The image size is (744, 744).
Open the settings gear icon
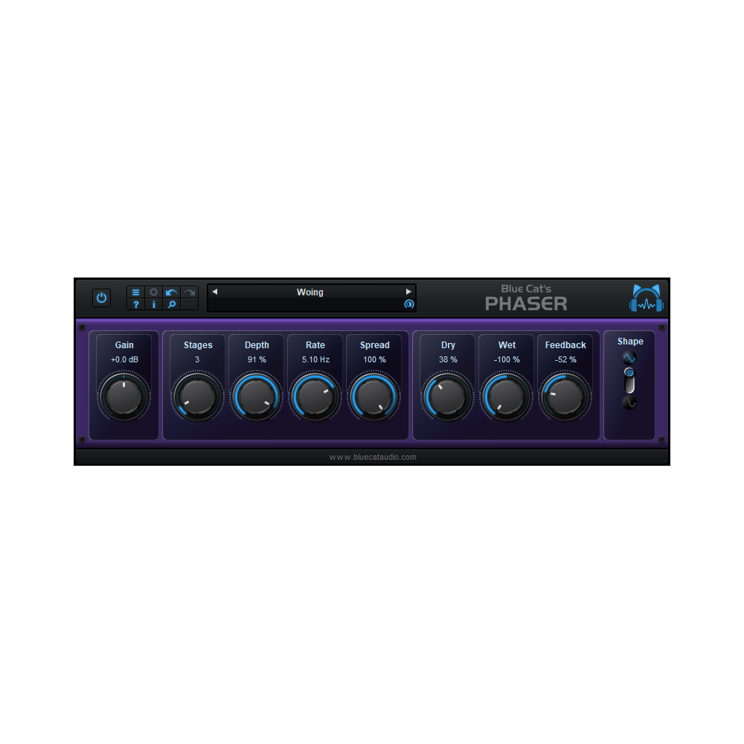coord(153,292)
